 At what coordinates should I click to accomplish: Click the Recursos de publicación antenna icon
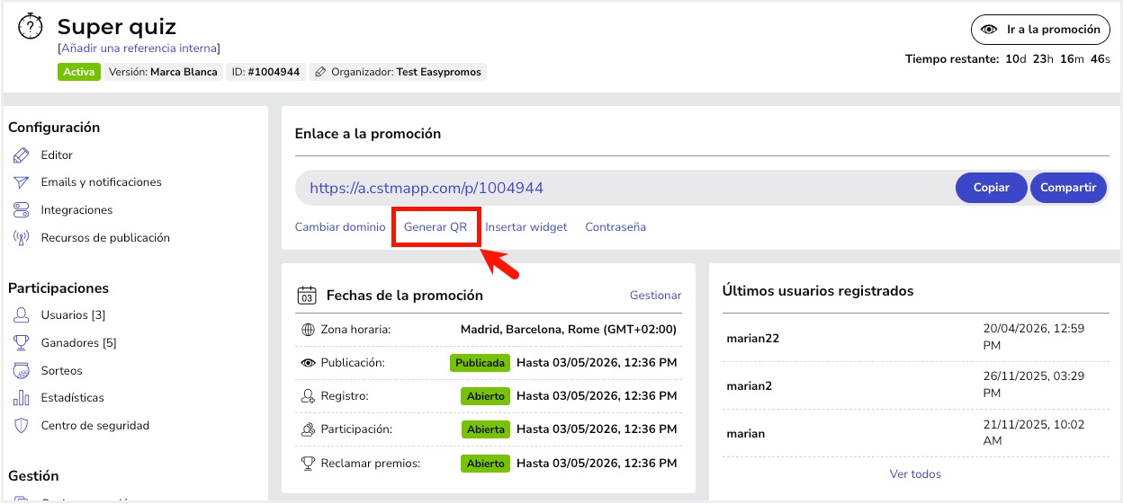coord(22,238)
